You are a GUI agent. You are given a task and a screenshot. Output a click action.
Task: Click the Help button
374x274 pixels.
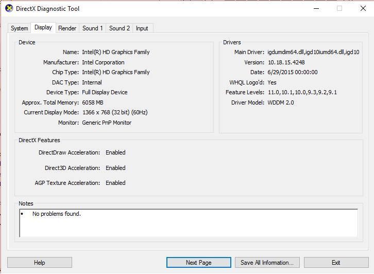click(40, 263)
